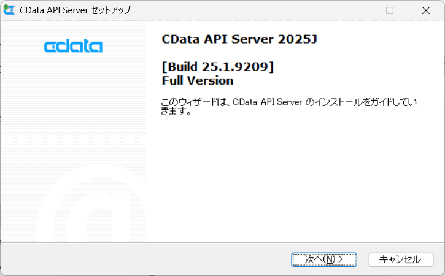
Task: Click the gap between 次へ and キャンセル buttons
Action: [362, 259]
